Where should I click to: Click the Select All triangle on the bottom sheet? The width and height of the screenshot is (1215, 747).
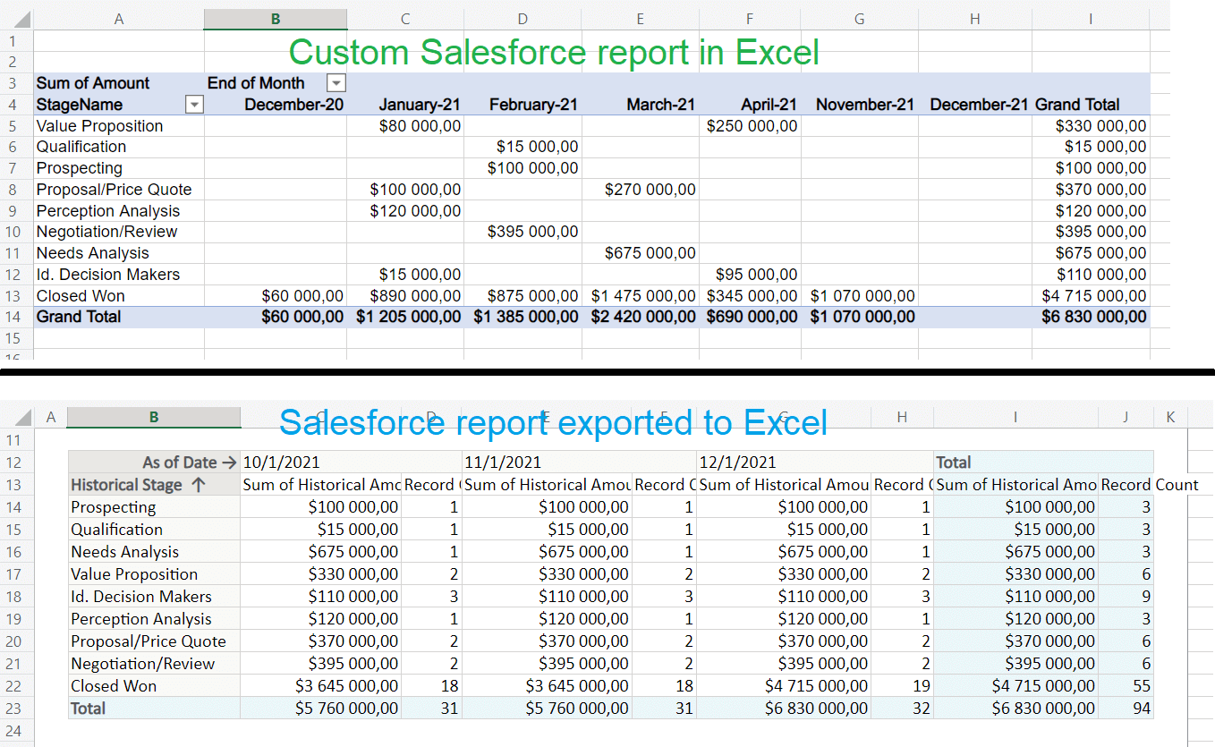click(22, 416)
